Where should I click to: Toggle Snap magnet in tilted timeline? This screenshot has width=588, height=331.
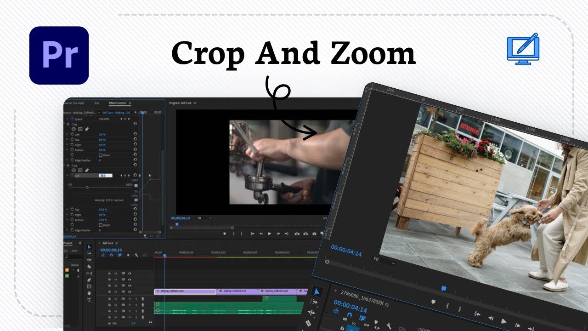pos(349,315)
